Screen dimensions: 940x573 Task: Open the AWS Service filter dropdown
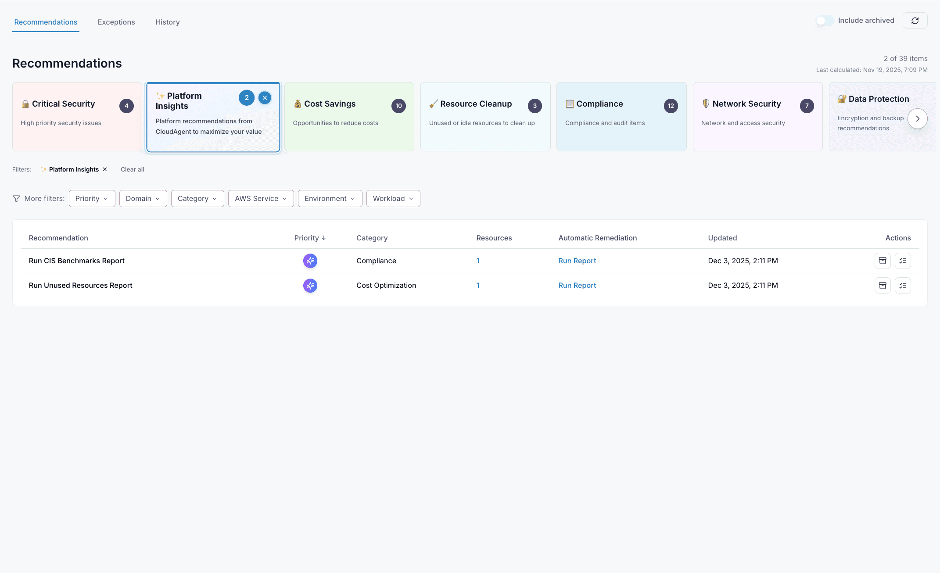pos(261,198)
